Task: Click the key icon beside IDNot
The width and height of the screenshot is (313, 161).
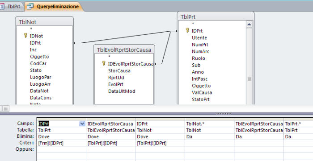Action: [25, 36]
